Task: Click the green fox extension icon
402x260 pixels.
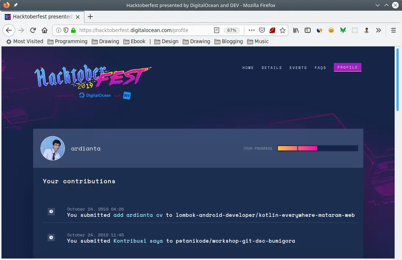Action: point(343,30)
